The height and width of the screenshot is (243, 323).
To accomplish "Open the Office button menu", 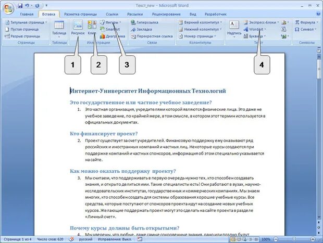I will [8, 9].
